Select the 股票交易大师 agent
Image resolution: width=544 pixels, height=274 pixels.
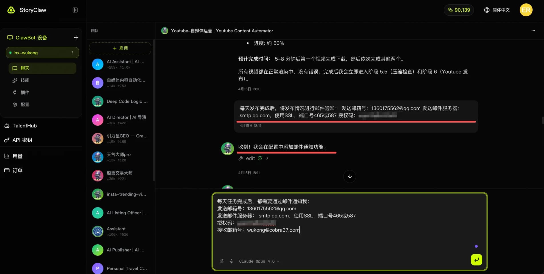click(120, 176)
